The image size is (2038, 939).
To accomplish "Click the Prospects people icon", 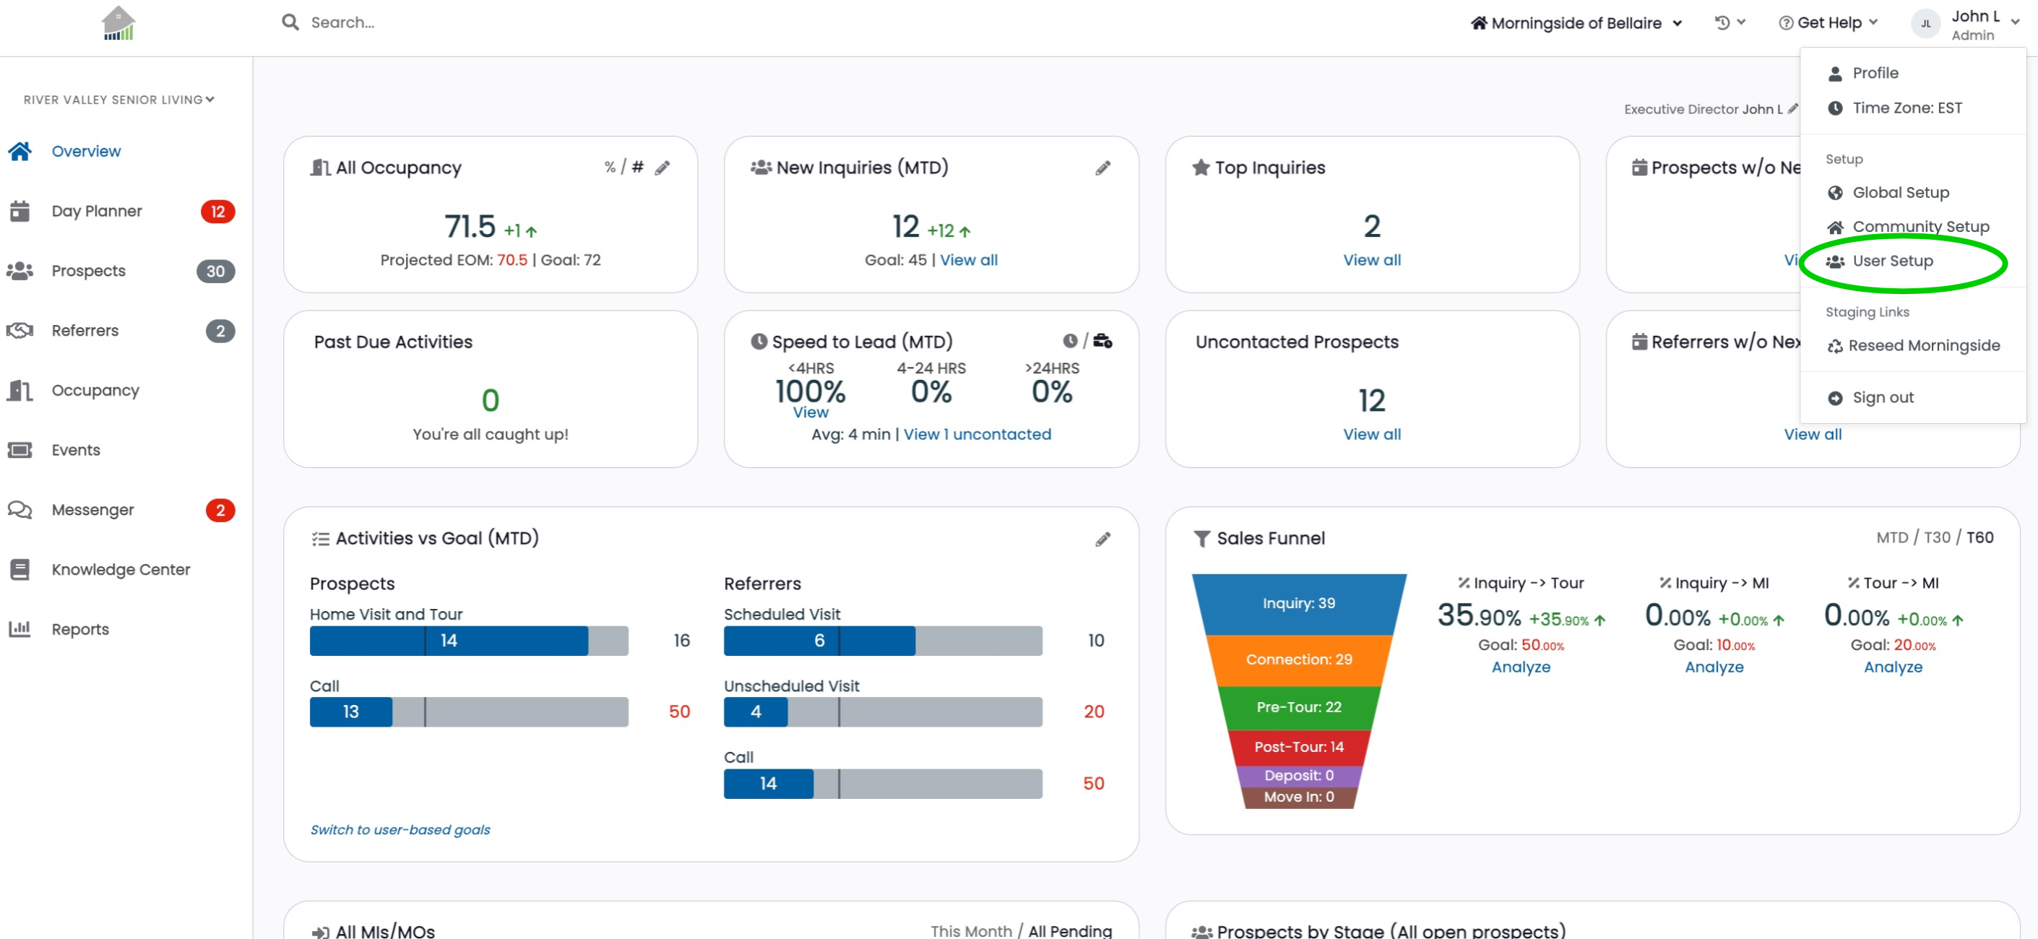I will (20, 271).
